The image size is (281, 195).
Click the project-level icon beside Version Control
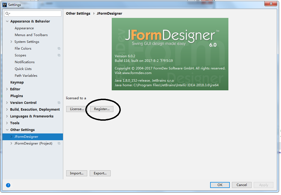coord(59,103)
